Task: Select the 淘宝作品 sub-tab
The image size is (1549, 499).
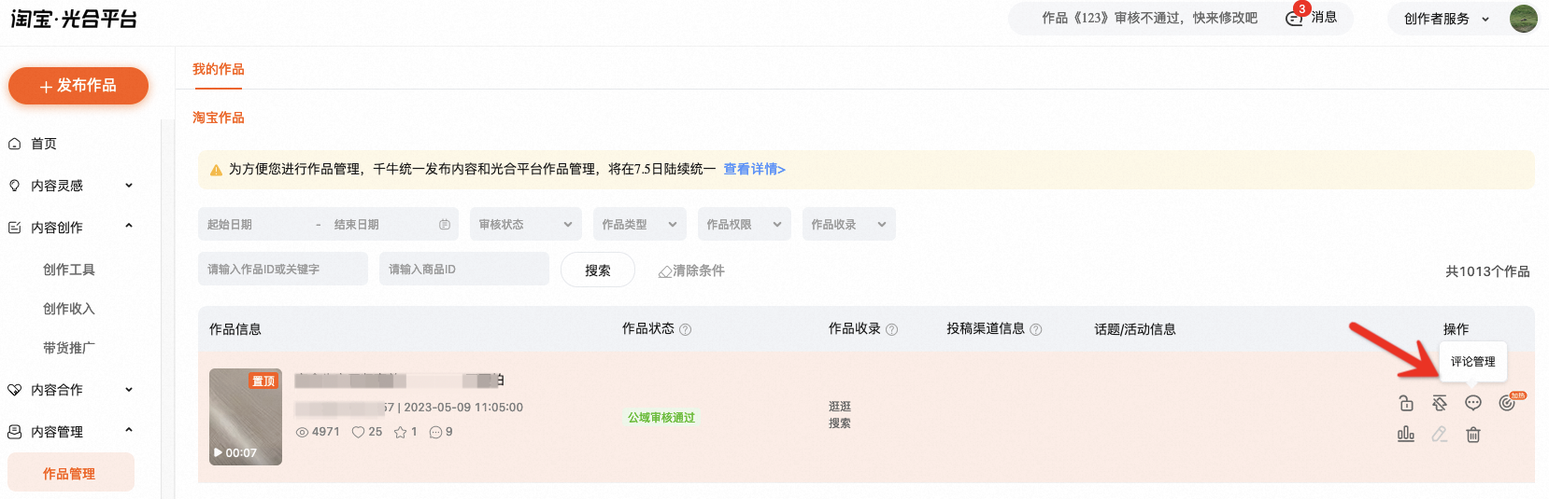Action: coord(219,118)
